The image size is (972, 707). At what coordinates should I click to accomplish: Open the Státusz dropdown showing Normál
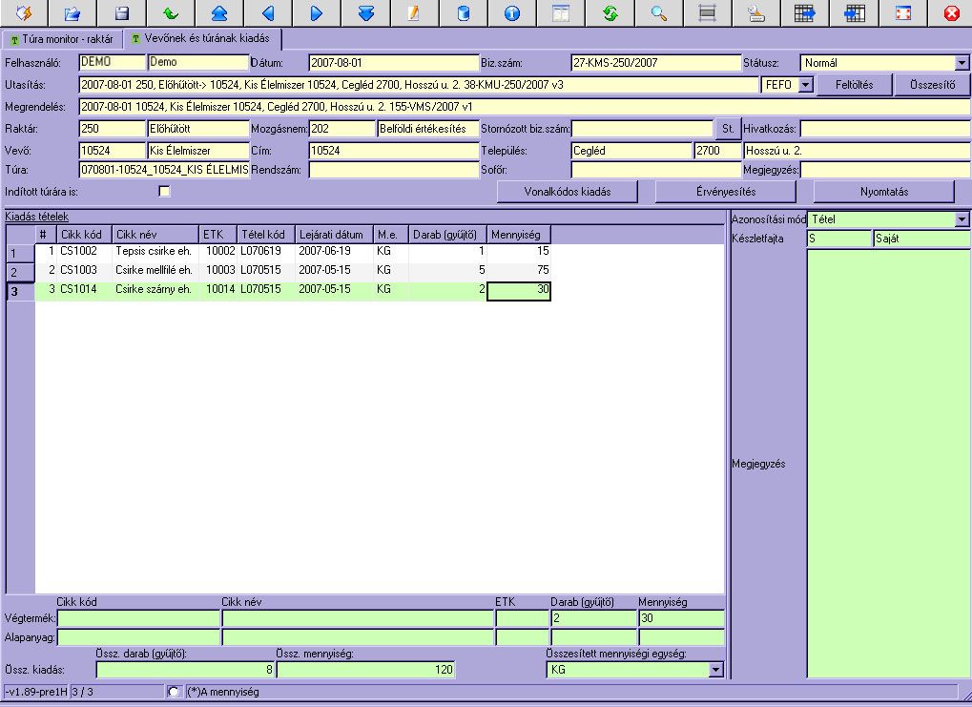click(x=961, y=63)
